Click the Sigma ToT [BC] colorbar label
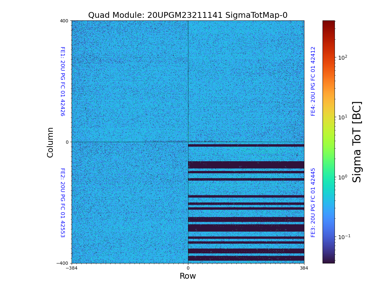Image resolution: width=389 pixels, height=292 pixels. tap(357, 142)
